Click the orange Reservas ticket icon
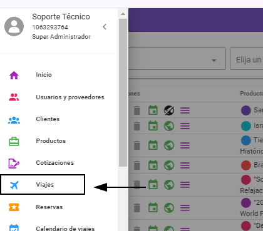 click(x=14, y=207)
